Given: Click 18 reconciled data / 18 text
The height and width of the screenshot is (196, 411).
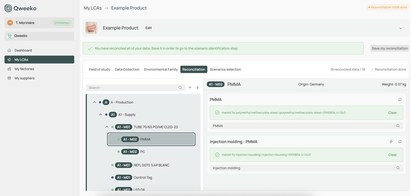Looking at the screenshot, I should coord(348,69).
